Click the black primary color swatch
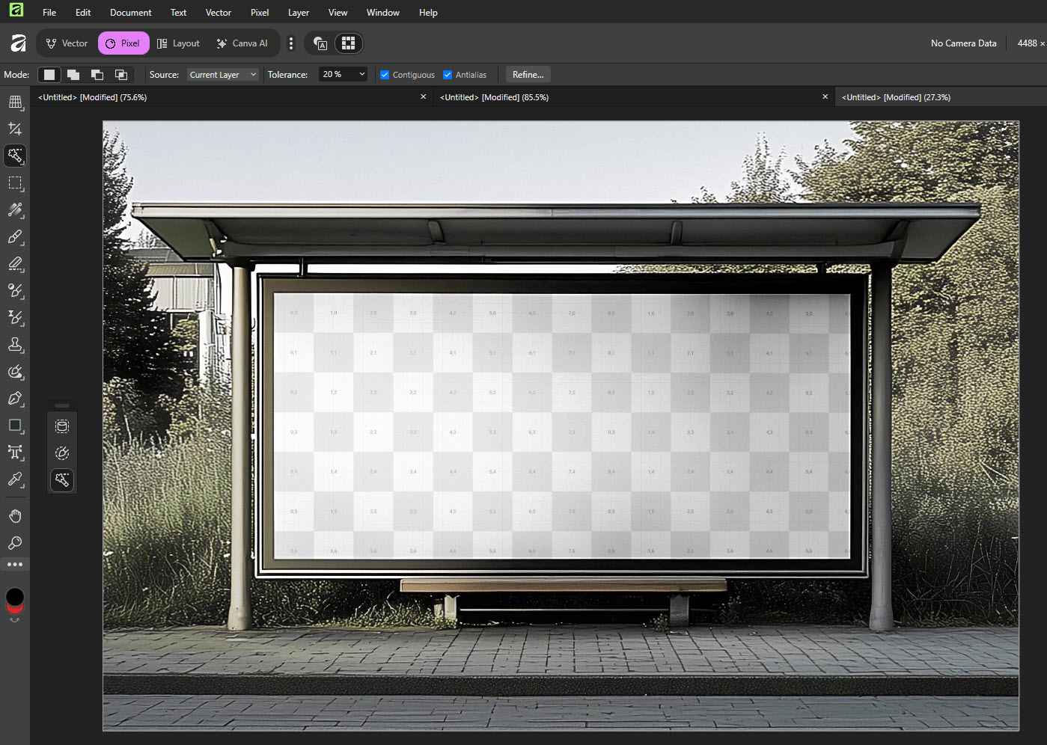Viewport: 1047px width, 745px height. point(15,597)
